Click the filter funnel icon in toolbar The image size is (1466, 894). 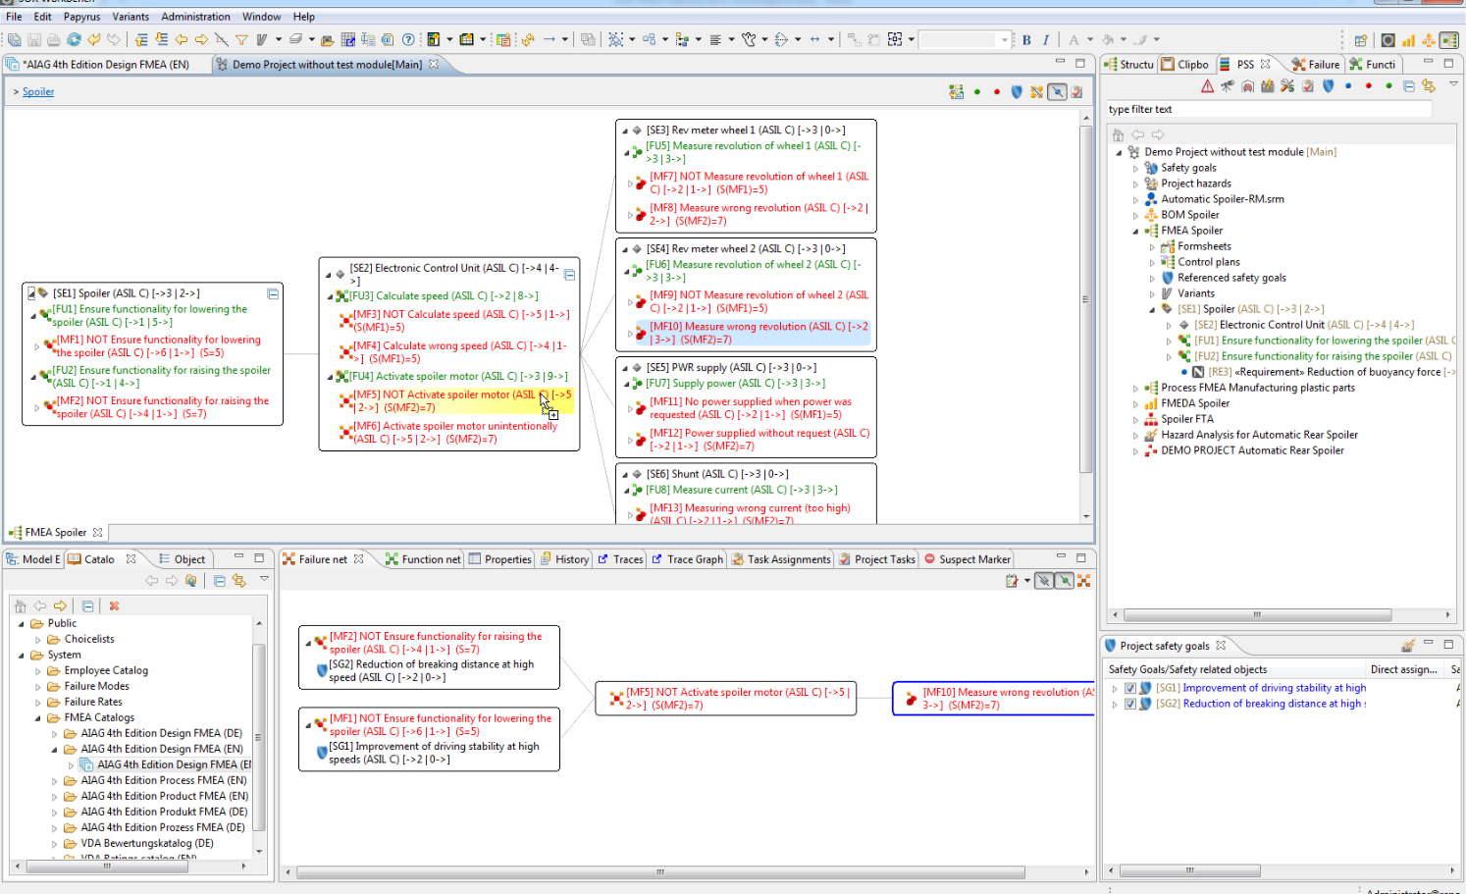coord(241,40)
